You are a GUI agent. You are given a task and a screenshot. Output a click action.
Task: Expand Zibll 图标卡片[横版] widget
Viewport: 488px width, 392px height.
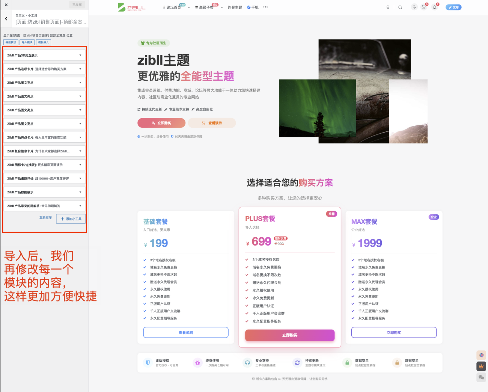(x=45, y=165)
